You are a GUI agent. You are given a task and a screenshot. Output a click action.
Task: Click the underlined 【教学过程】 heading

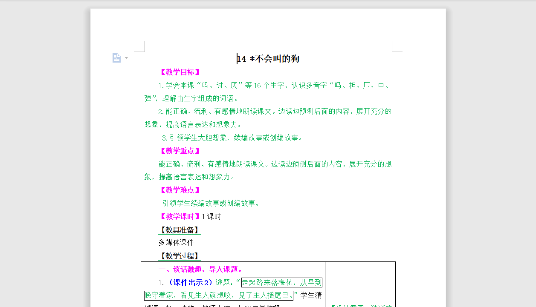pos(180,256)
